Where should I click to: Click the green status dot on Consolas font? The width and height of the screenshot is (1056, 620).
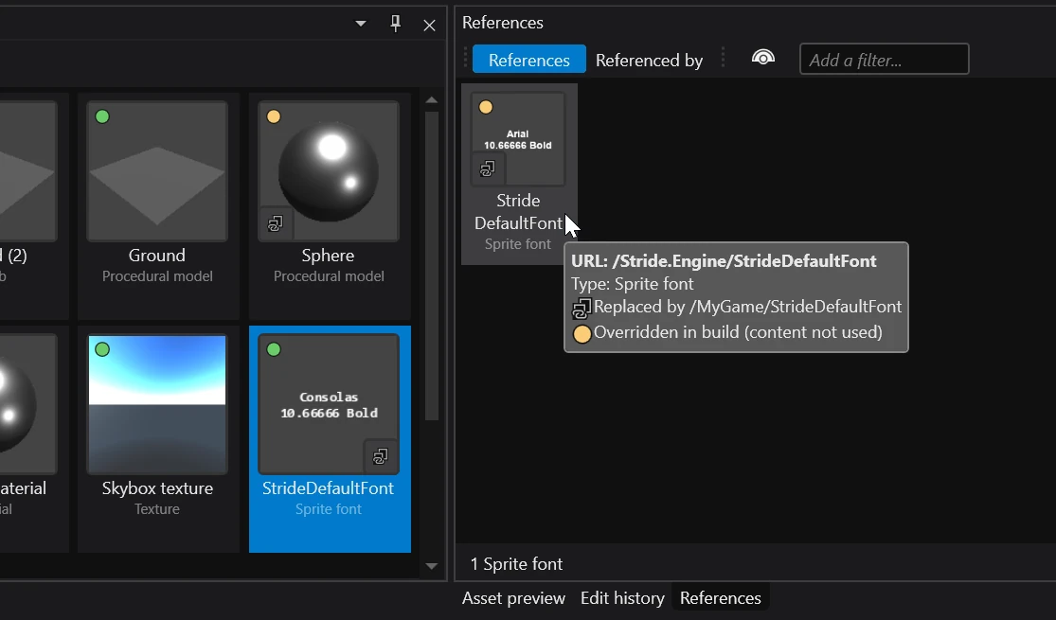click(274, 349)
